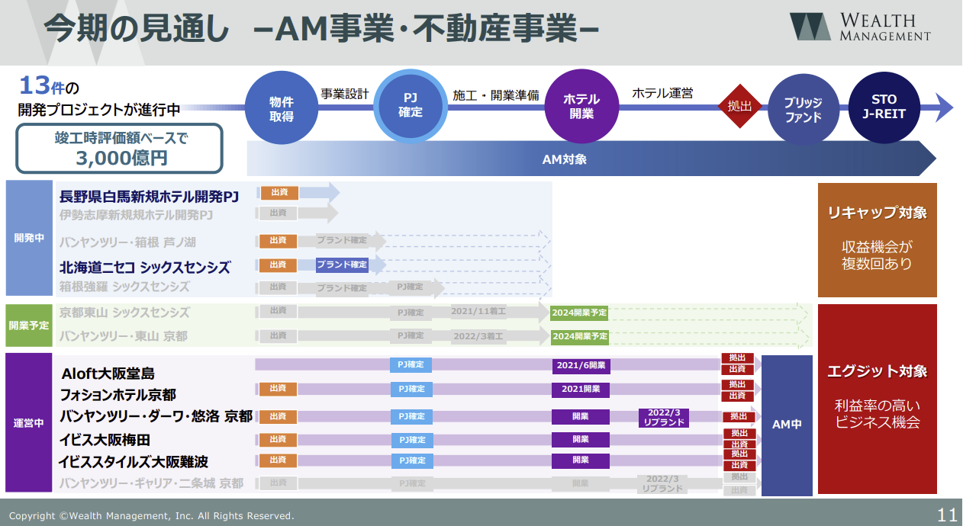Viewport: 963px width, 526px height.
Task: Click the 2021開業 badge
Action: (581, 390)
